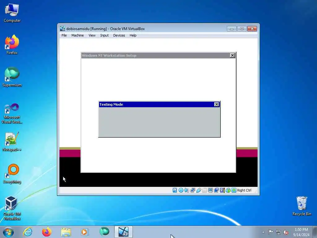Image resolution: width=317 pixels, height=238 pixels.
Task: Open the View menu in VirtualBox
Action: click(x=92, y=35)
